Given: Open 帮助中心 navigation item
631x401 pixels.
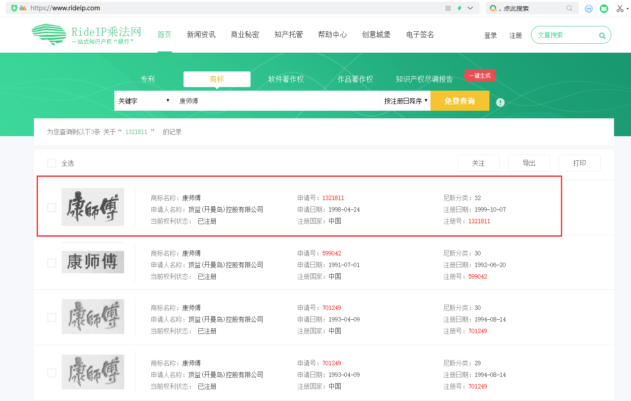Looking at the screenshot, I should point(332,34).
